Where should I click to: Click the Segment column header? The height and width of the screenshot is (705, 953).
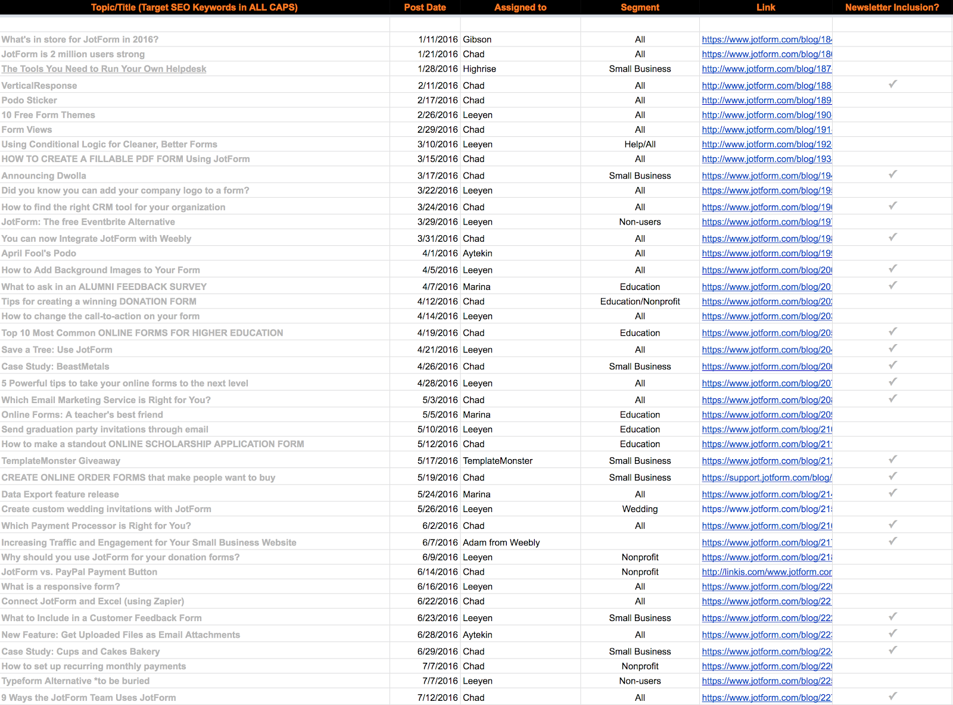click(640, 8)
